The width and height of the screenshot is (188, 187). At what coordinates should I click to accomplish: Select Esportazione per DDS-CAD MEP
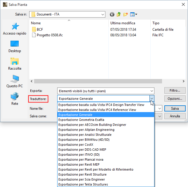tap(106, 150)
